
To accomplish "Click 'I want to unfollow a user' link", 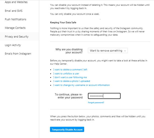I will pos(66,74).
